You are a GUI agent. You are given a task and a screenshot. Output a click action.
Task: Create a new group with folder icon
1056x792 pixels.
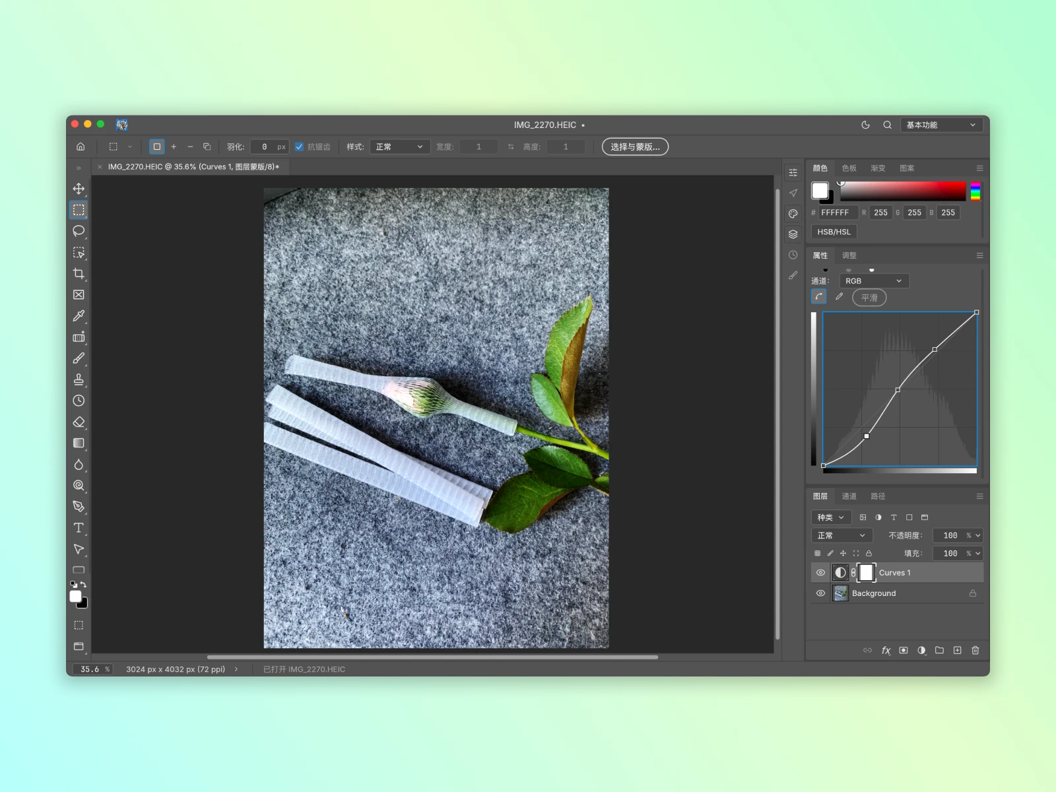click(939, 650)
